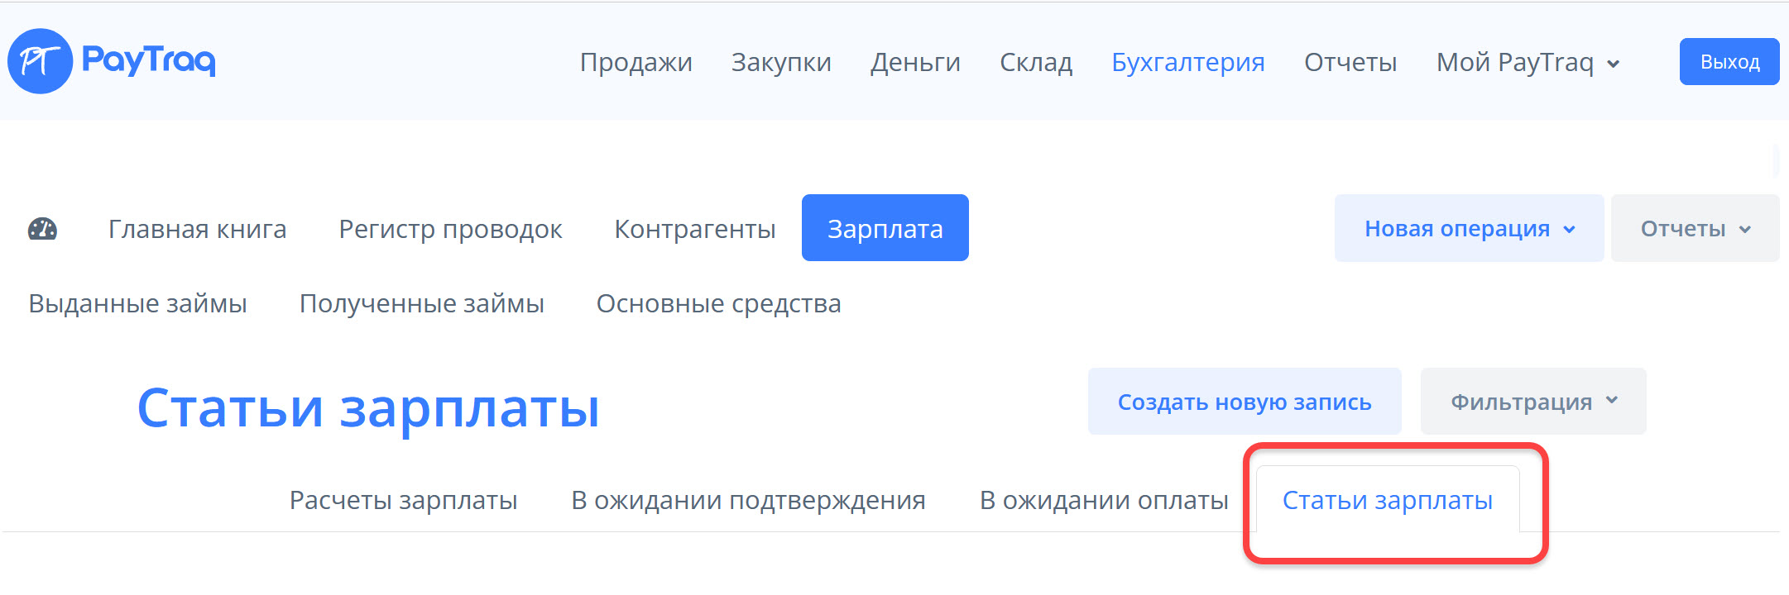The height and width of the screenshot is (595, 1789).
Task: Open the Деньги menu item
Action: point(915,62)
